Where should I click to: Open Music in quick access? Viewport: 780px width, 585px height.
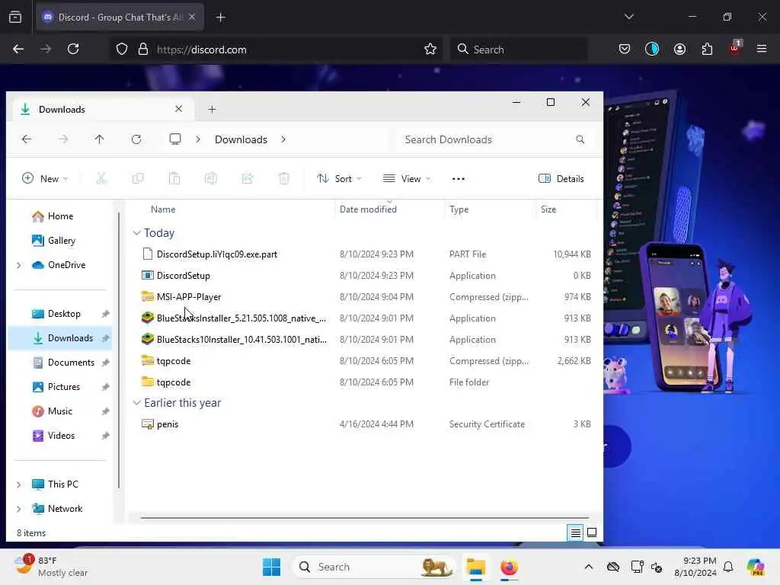coord(60,411)
